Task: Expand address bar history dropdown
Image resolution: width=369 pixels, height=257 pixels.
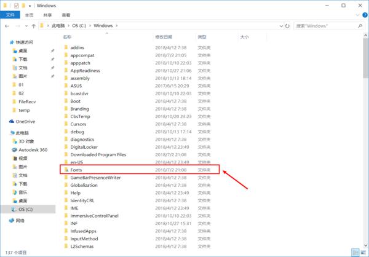Action: click(x=281, y=26)
